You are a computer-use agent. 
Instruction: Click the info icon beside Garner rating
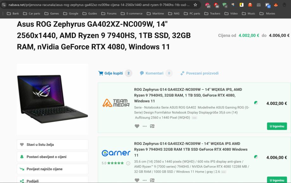coord(128,163)
